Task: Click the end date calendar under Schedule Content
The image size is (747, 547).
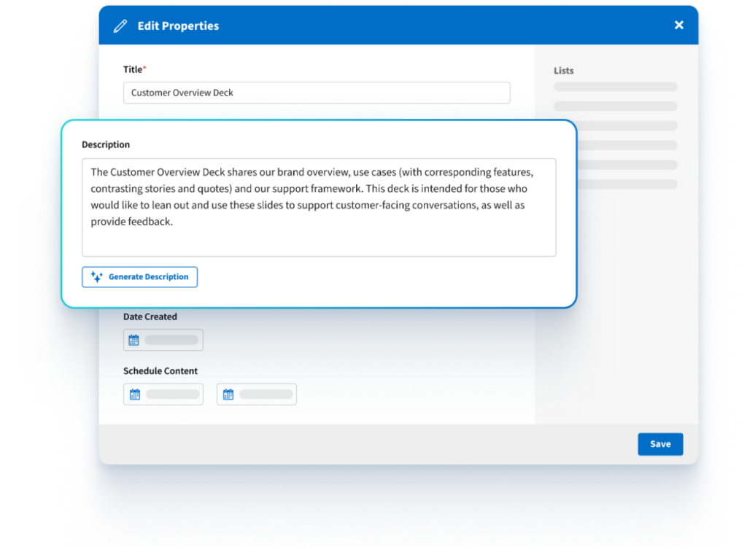Action: coord(228,394)
